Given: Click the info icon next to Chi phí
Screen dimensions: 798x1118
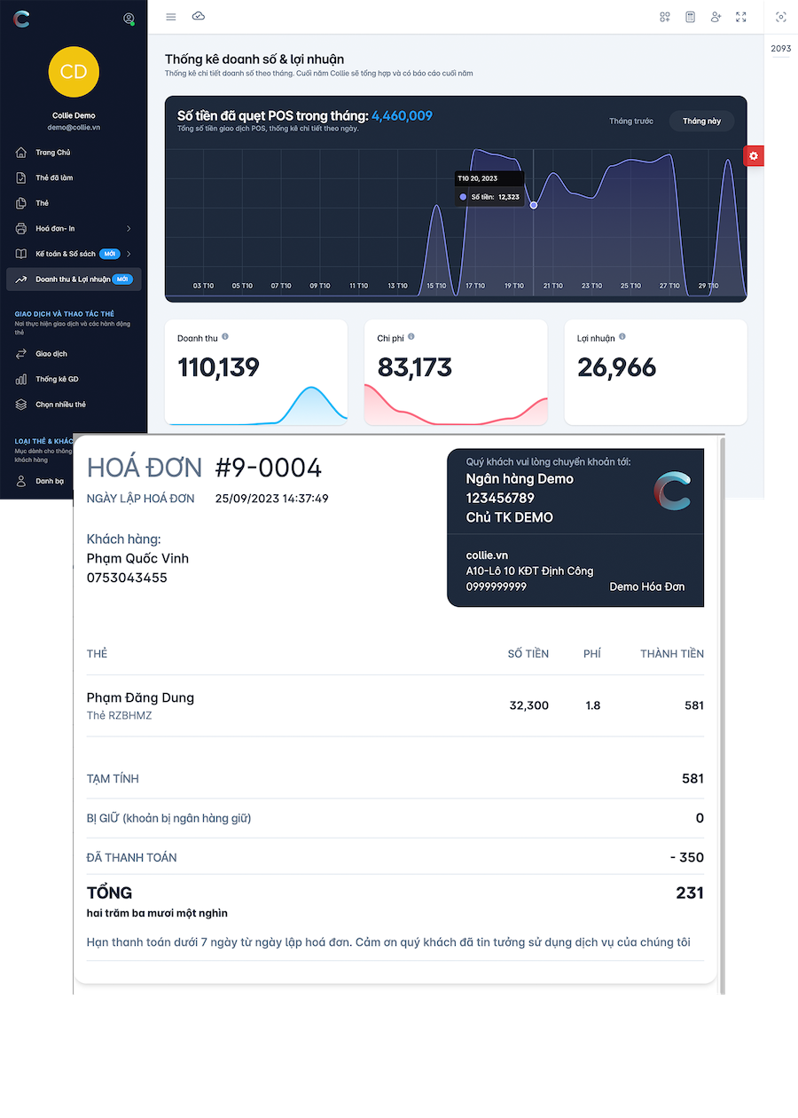Looking at the screenshot, I should coord(411,337).
